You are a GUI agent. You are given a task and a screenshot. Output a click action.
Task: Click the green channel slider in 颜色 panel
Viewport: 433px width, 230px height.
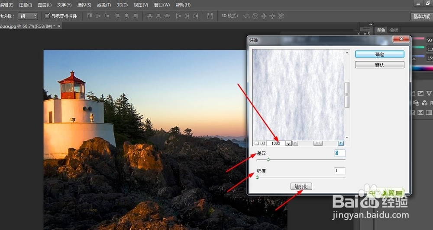pyautogui.click(x=418, y=47)
